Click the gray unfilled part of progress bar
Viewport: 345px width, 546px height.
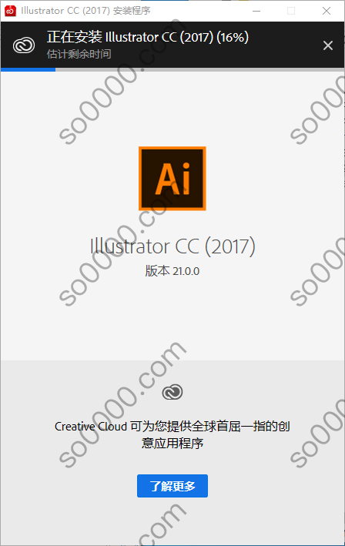199,69
